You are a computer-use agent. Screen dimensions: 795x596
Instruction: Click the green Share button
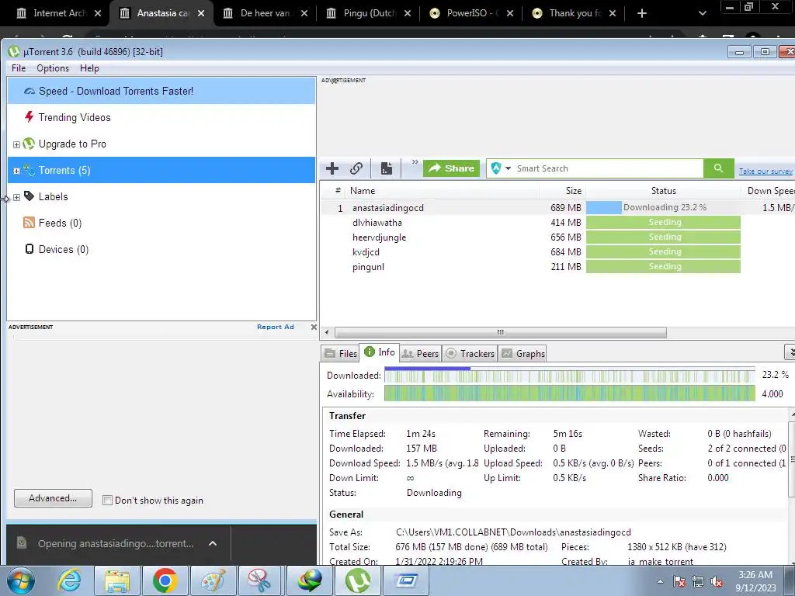[x=451, y=168]
